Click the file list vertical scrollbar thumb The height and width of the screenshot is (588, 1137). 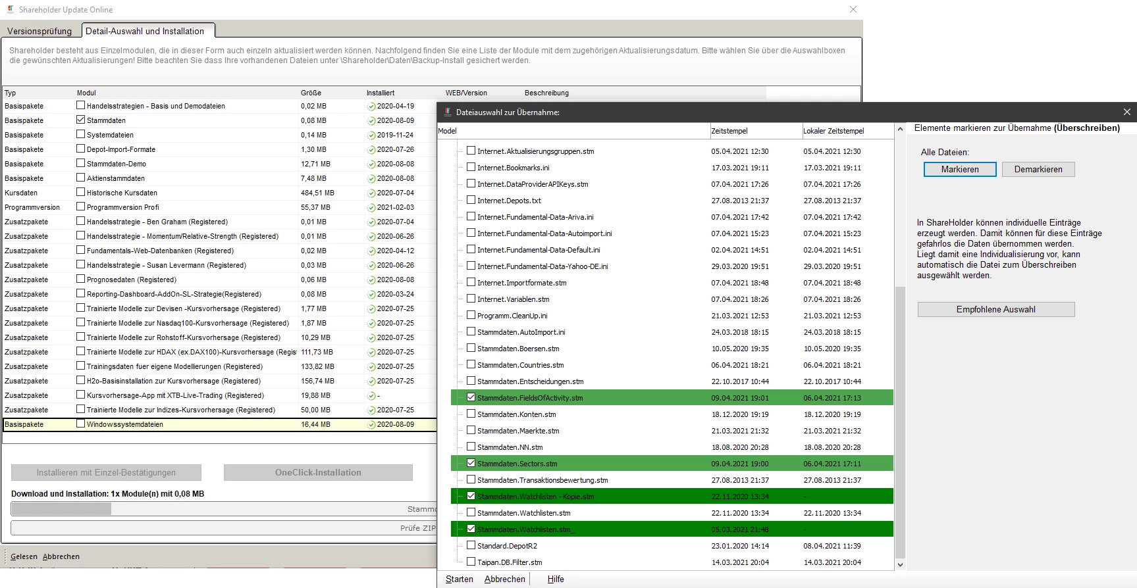[900, 421]
